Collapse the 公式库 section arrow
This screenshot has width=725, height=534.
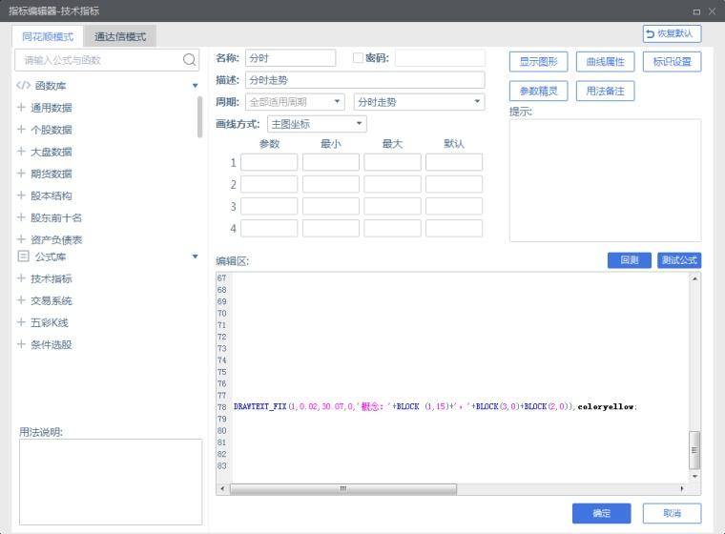(x=196, y=257)
